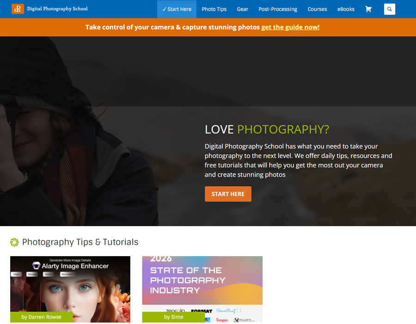Open the Gear menu
Screen dimensions: 416x324
click(x=242, y=9)
